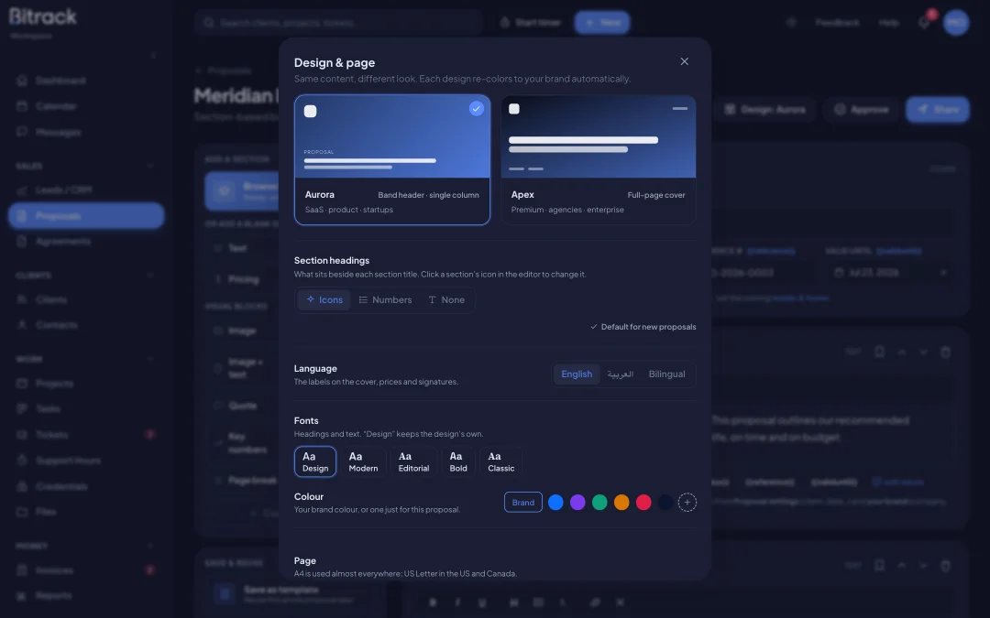
Task: Collapse the Work sidebar group
Action: click(x=150, y=359)
